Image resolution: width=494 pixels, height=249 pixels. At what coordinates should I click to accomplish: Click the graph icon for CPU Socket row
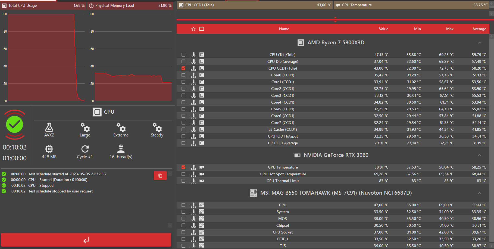coord(193,232)
